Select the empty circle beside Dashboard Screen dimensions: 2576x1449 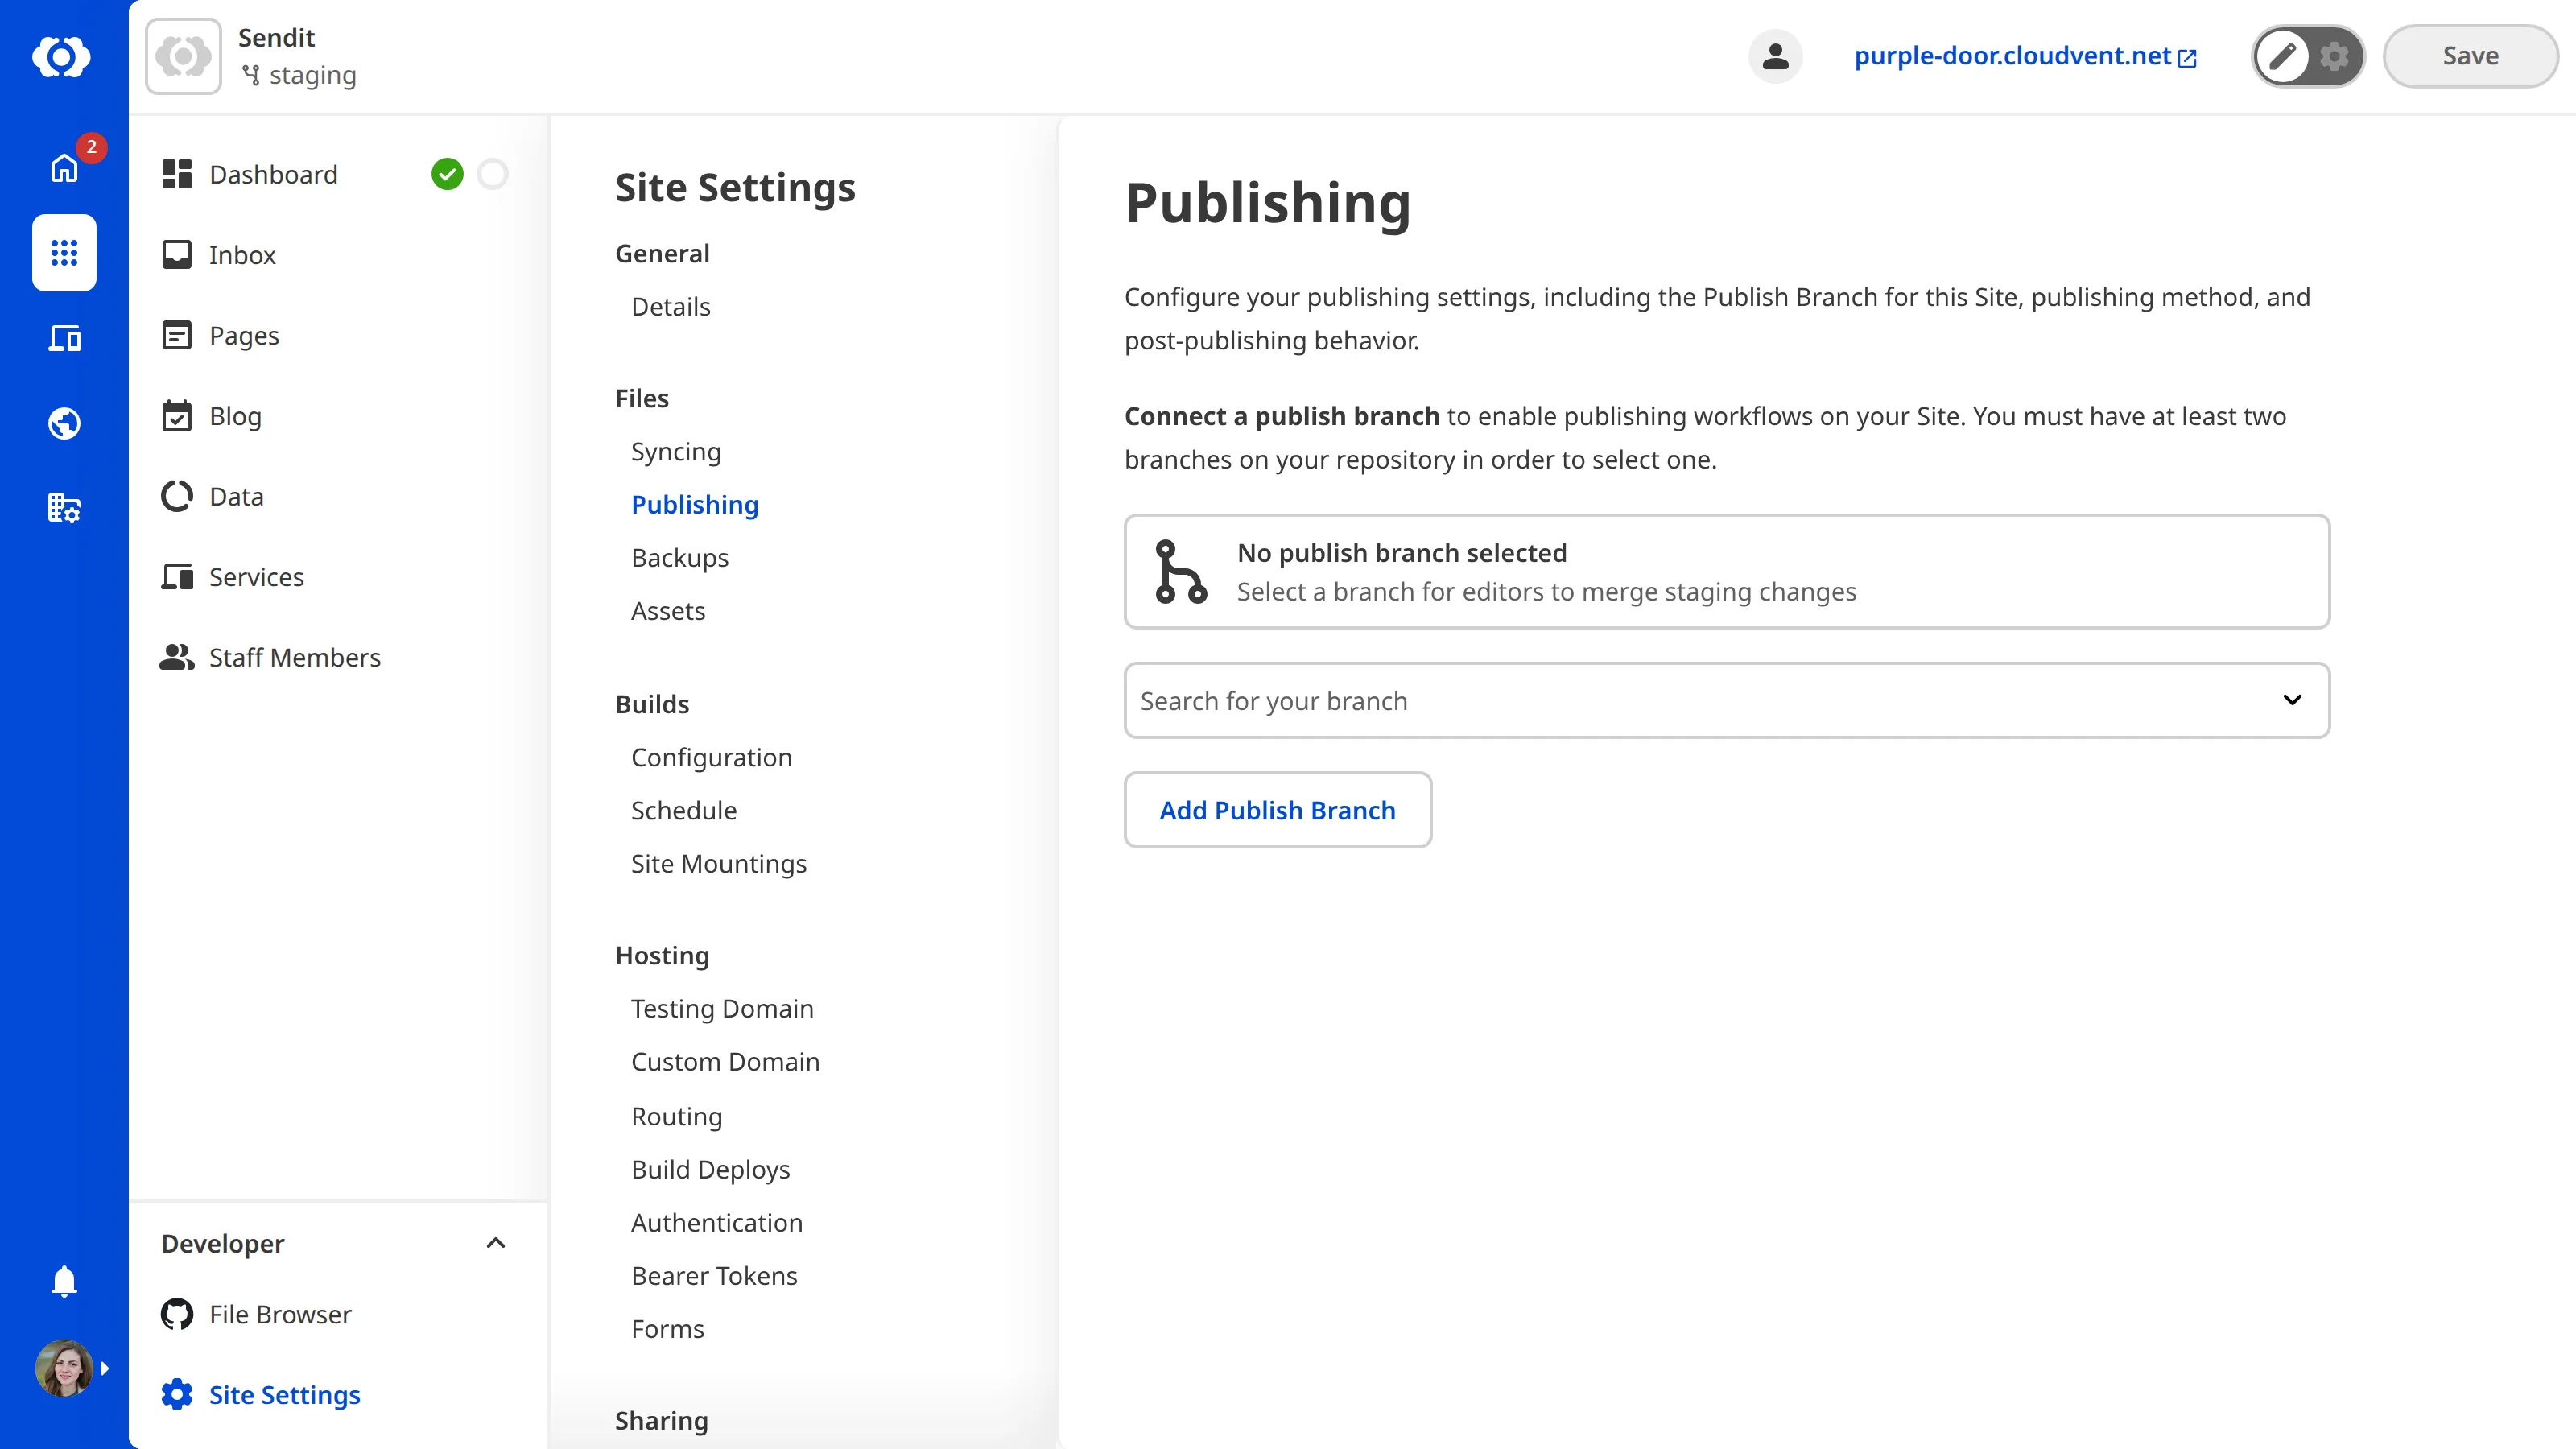coord(492,173)
